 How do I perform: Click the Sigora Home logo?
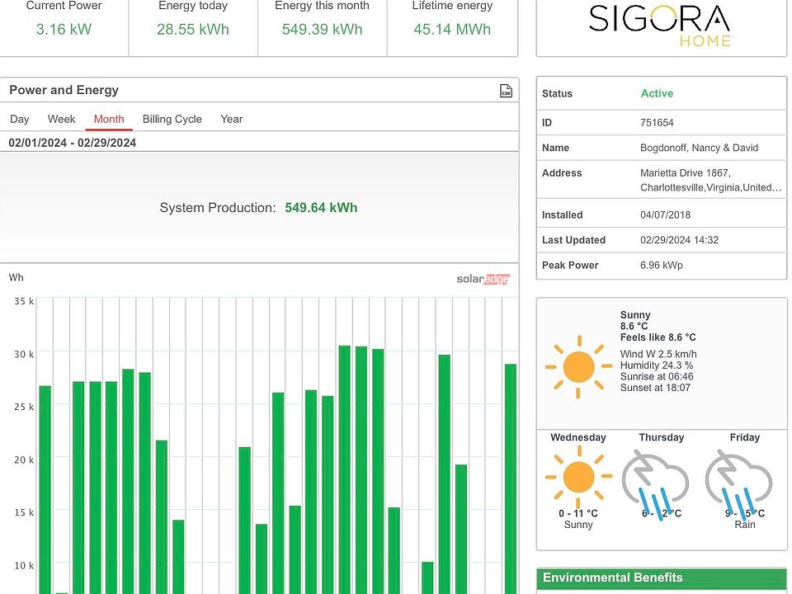(x=660, y=24)
